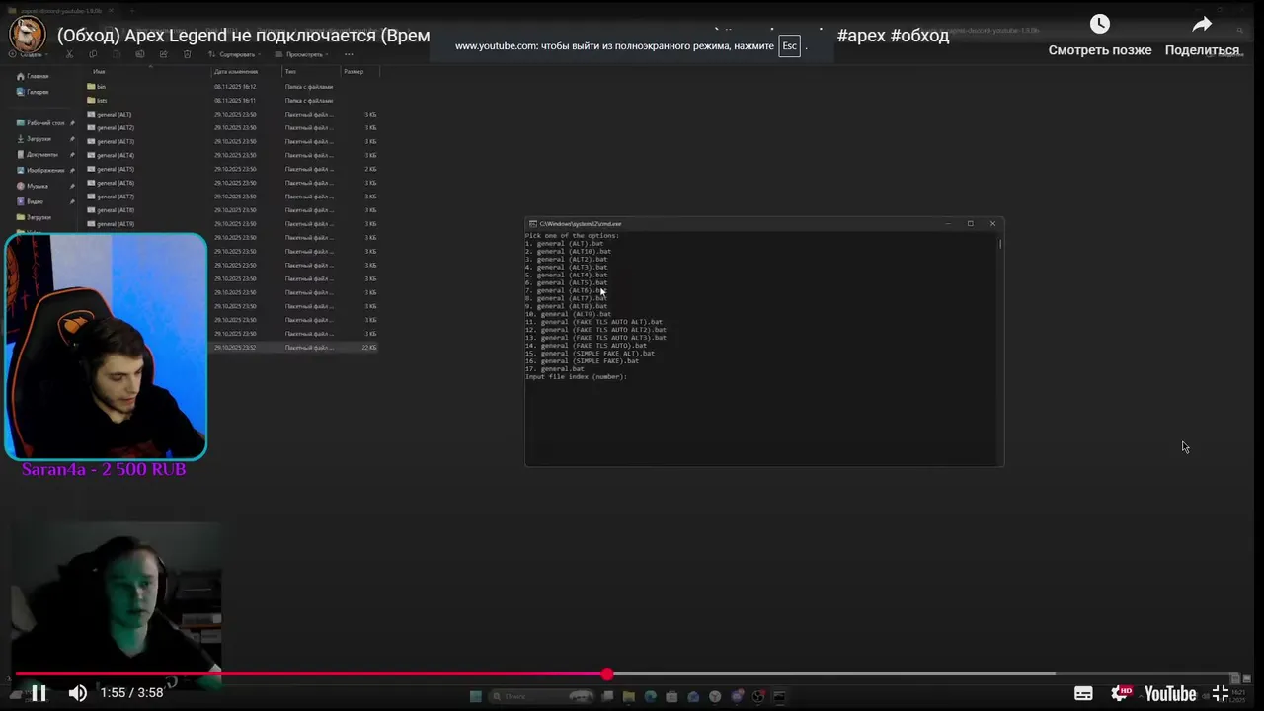Click the Rename icon in Explorer toolbar
Image resolution: width=1264 pixels, height=711 pixels.
[x=140, y=54]
